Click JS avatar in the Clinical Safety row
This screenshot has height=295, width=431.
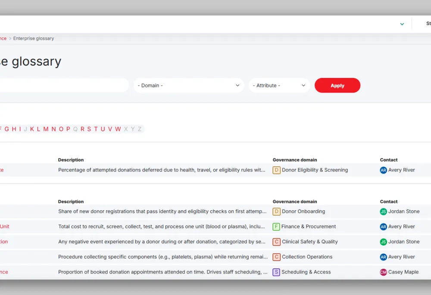tap(384, 242)
